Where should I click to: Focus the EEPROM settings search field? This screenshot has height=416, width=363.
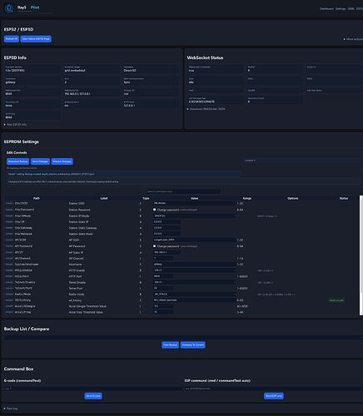tap(183, 191)
